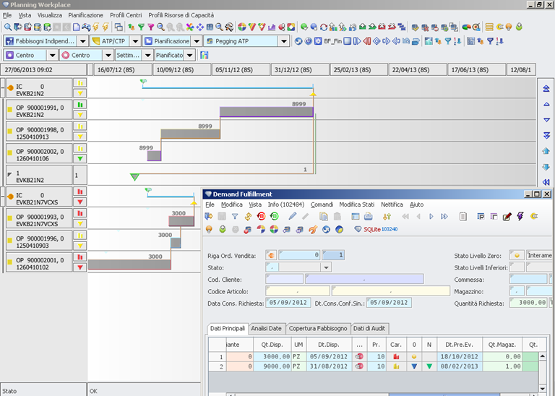Click the magnifier search icon in Planning Workplace toolbar
This screenshot has width=555, height=396.
[7, 27]
